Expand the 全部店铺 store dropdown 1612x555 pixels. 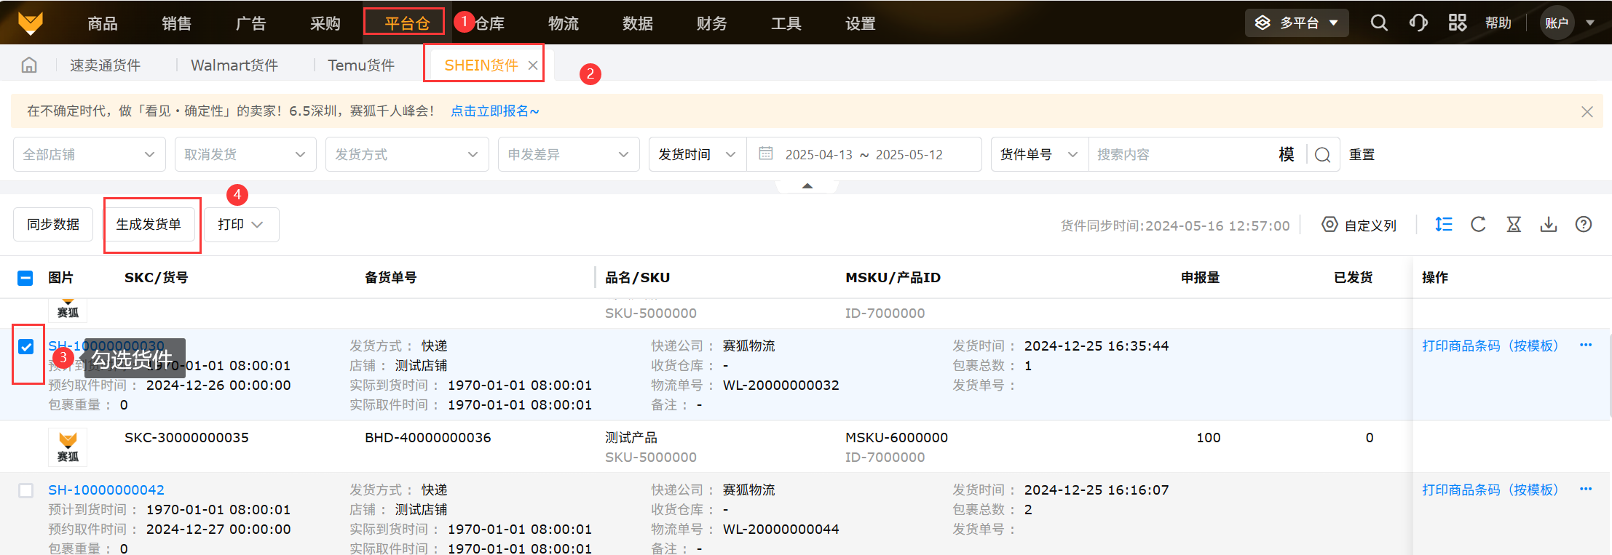[89, 154]
